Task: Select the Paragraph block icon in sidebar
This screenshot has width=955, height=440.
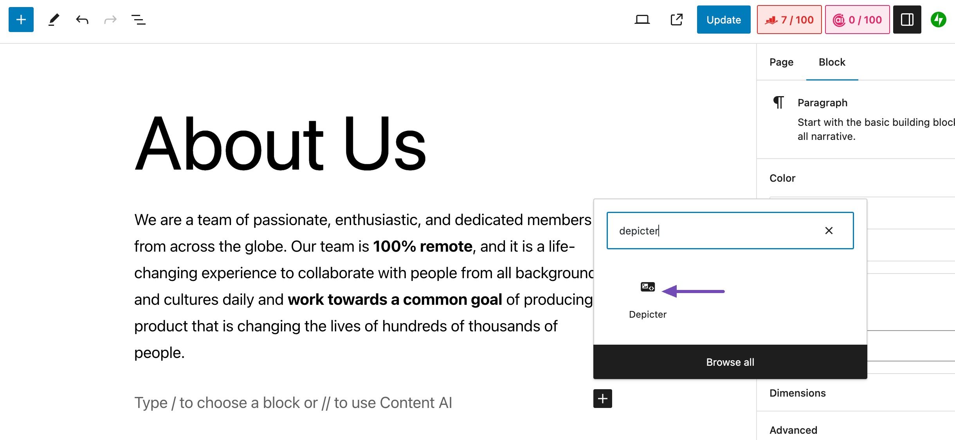Action: (x=779, y=102)
